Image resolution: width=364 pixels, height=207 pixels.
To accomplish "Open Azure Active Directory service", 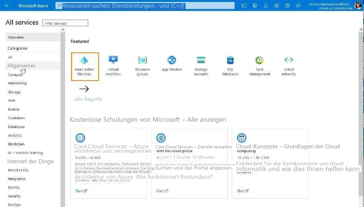I will [x=85, y=66].
